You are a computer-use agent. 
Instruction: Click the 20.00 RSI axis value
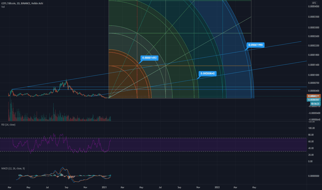pyautogui.click(x=311, y=155)
